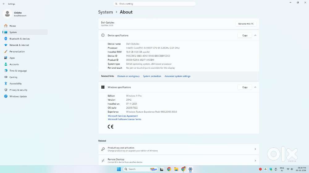Click the Installed on date 07-11-2025
The image size is (309, 173).
[x=131, y=104]
